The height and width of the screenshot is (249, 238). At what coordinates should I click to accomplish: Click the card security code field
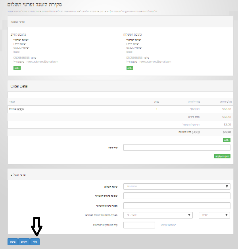139,225
